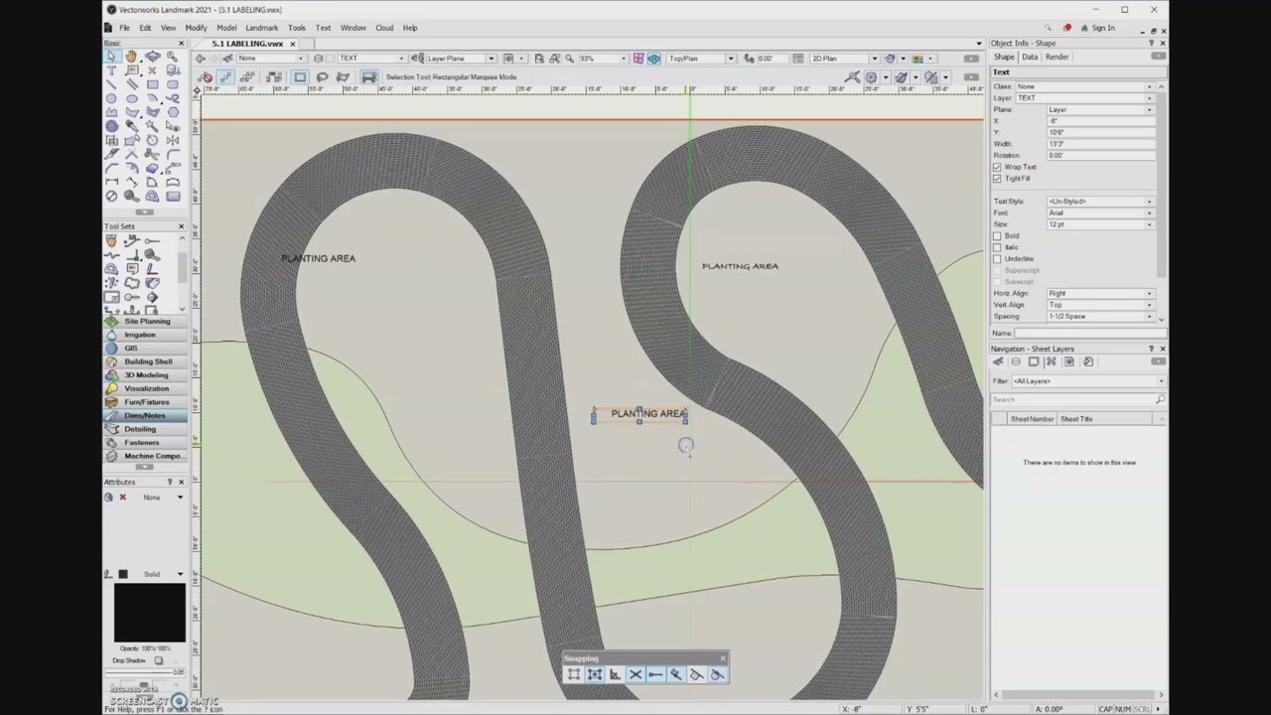Viewport: 1271px width, 715px height.
Task: Select the Fillet tool in Basic palette
Action: point(174,154)
